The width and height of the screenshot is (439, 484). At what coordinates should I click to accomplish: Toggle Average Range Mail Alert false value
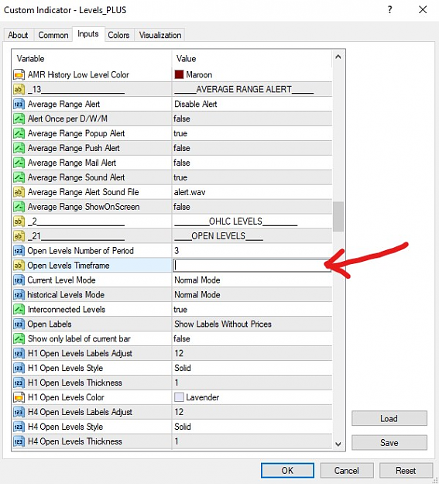(252, 163)
